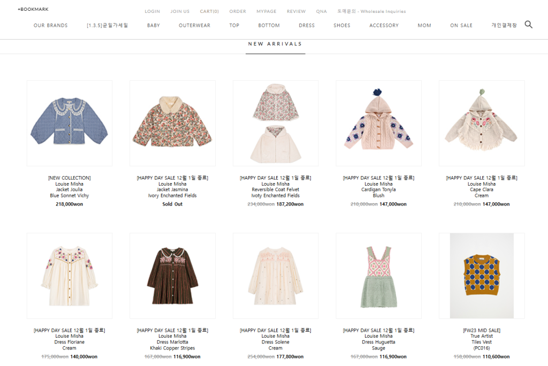The image size is (548, 366).
Task: Open Dress Solene product image
Action: pyautogui.click(x=276, y=276)
